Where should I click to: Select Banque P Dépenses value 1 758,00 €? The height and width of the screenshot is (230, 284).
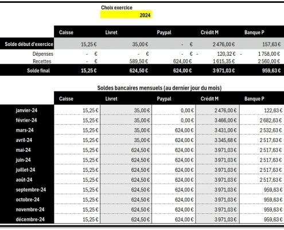[269, 54]
